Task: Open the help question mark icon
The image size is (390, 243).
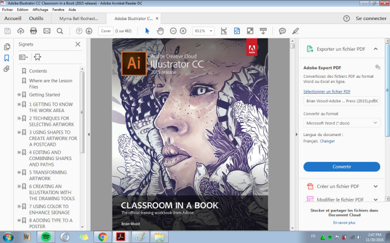Action: [346, 18]
